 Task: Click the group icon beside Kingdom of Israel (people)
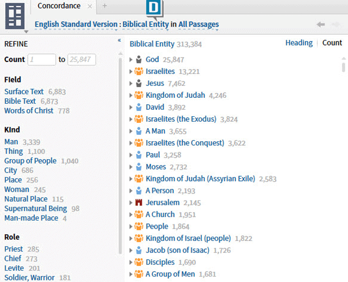point(139,239)
